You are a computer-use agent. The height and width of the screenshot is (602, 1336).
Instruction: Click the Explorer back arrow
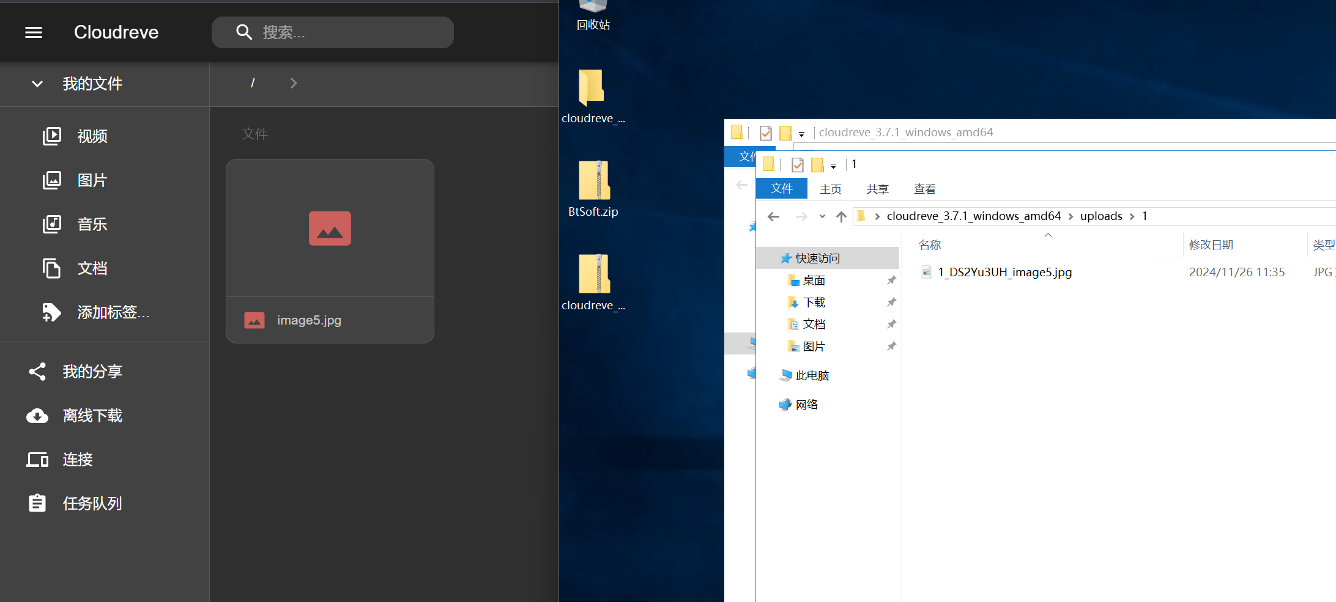tap(774, 216)
